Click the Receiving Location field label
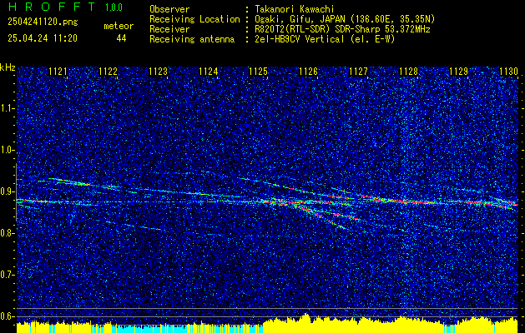The height and width of the screenshot is (333, 525). (194, 19)
